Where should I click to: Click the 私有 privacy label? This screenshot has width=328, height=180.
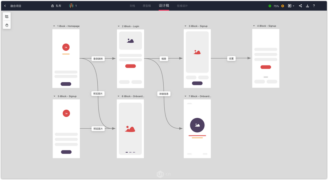[59, 6]
